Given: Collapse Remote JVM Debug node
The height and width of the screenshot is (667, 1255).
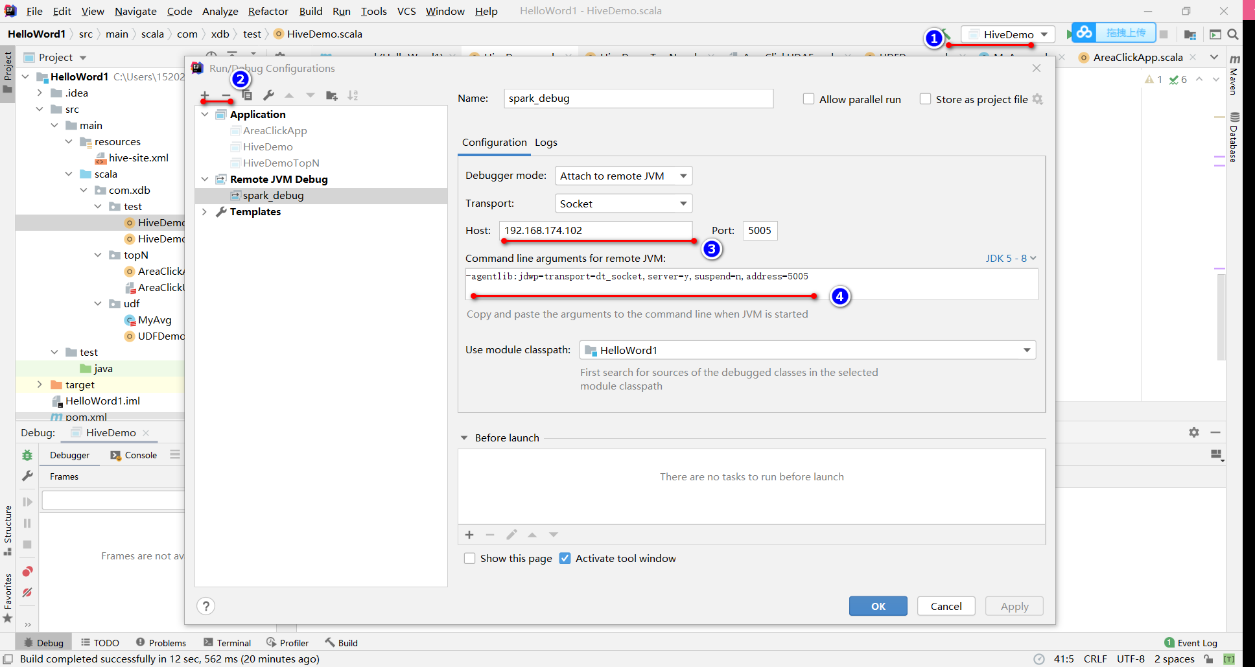Looking at the screenshot, I should coord(205,179).
